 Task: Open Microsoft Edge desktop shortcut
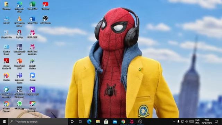[x=19, y=7]
